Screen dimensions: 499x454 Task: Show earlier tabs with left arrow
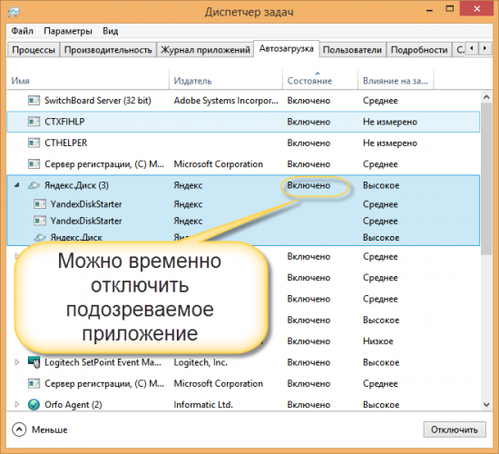472,48
